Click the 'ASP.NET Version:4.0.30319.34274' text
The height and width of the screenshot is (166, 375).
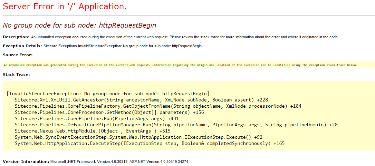159,162
